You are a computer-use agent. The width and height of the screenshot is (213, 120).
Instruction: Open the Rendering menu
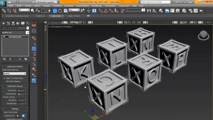point(97,6)
